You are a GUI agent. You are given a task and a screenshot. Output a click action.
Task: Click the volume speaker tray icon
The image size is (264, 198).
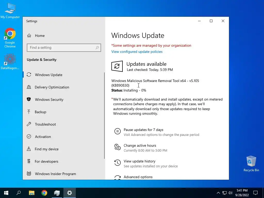point(230,193)
